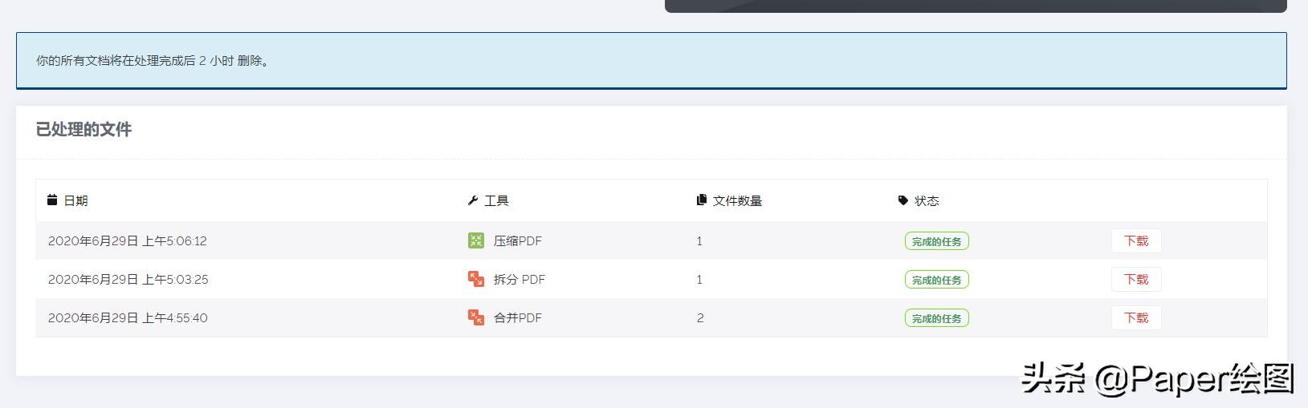Click file count 1 in 拆分 PDF row
This screenshot has width=1308, height=408.
coord(699,279)
